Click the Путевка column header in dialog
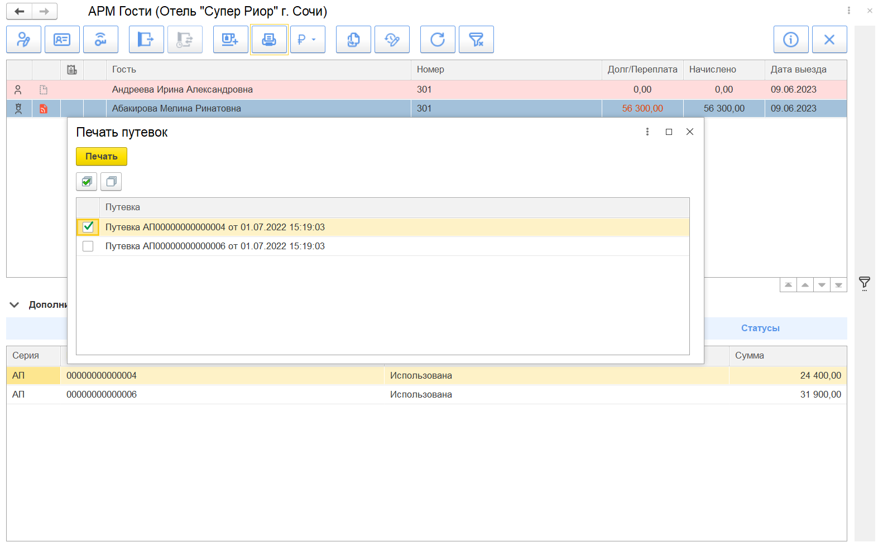 coord(394,207)
